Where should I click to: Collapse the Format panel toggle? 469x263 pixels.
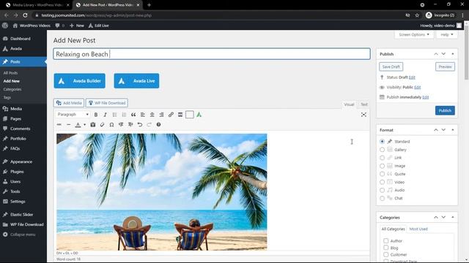pos(453,130)
